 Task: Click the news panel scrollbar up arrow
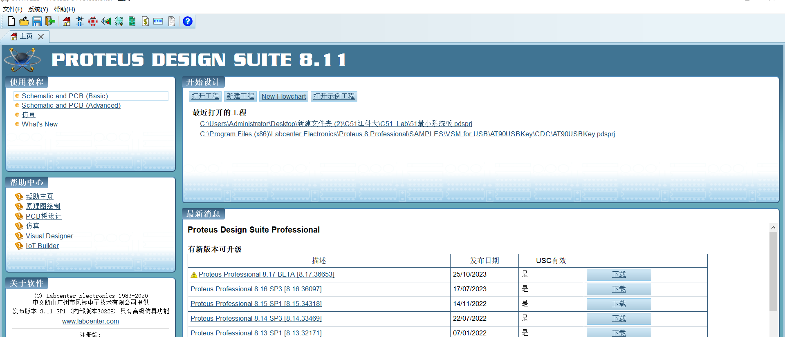tap(773, 227)
